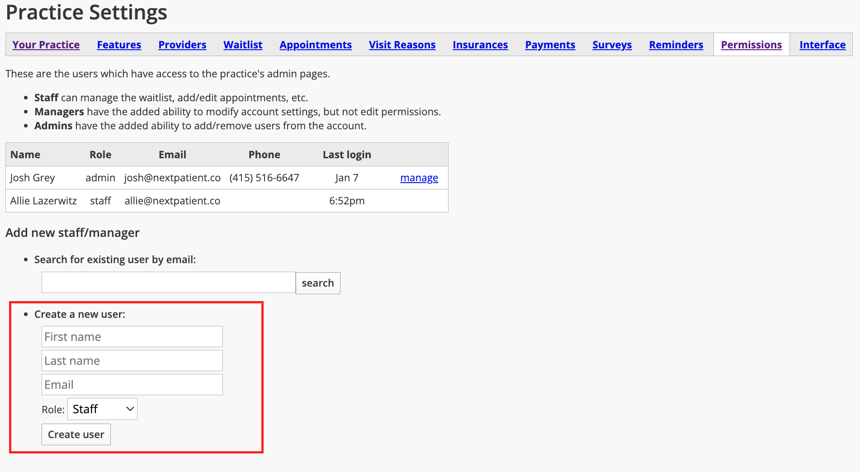This screenshot has height=472, width=860.
Task: Click the Last login column header
Action: pos(347,155)
